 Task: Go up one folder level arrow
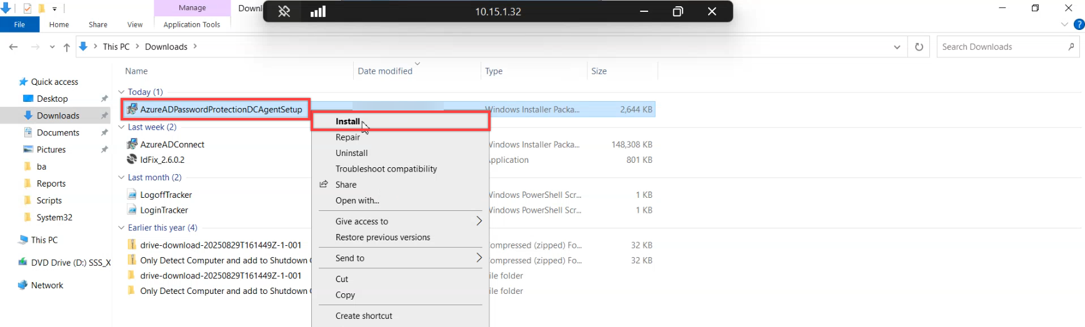[66, 47]
